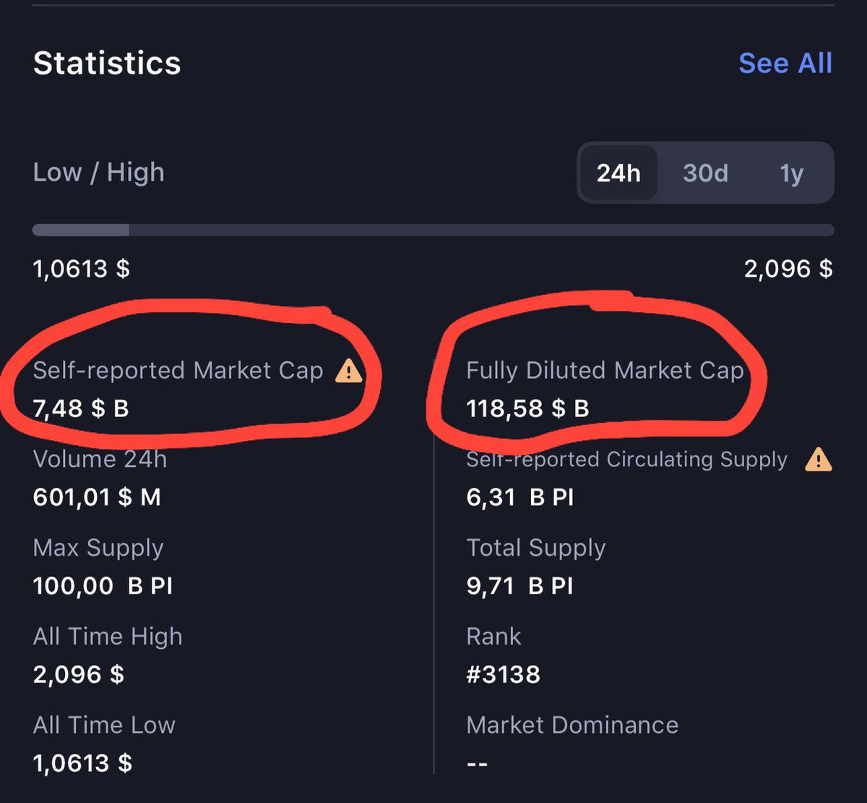This screenshot has width=867, height=803.
Task: Switch to the 1y range tab
Action: coord(792,174)
